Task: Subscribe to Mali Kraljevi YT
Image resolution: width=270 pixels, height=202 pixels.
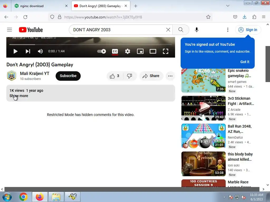Action: [68, 76]
